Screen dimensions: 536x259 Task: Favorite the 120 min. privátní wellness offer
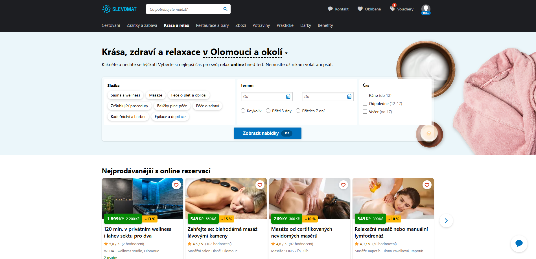tap(176, 185)
